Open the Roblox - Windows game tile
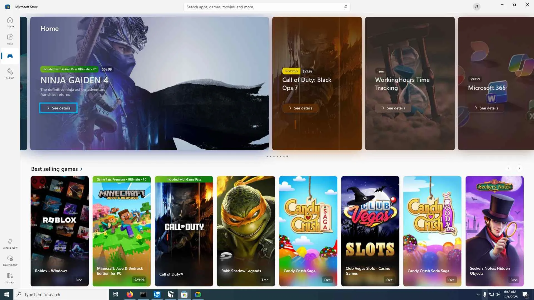534x300 pixels. 60,231
